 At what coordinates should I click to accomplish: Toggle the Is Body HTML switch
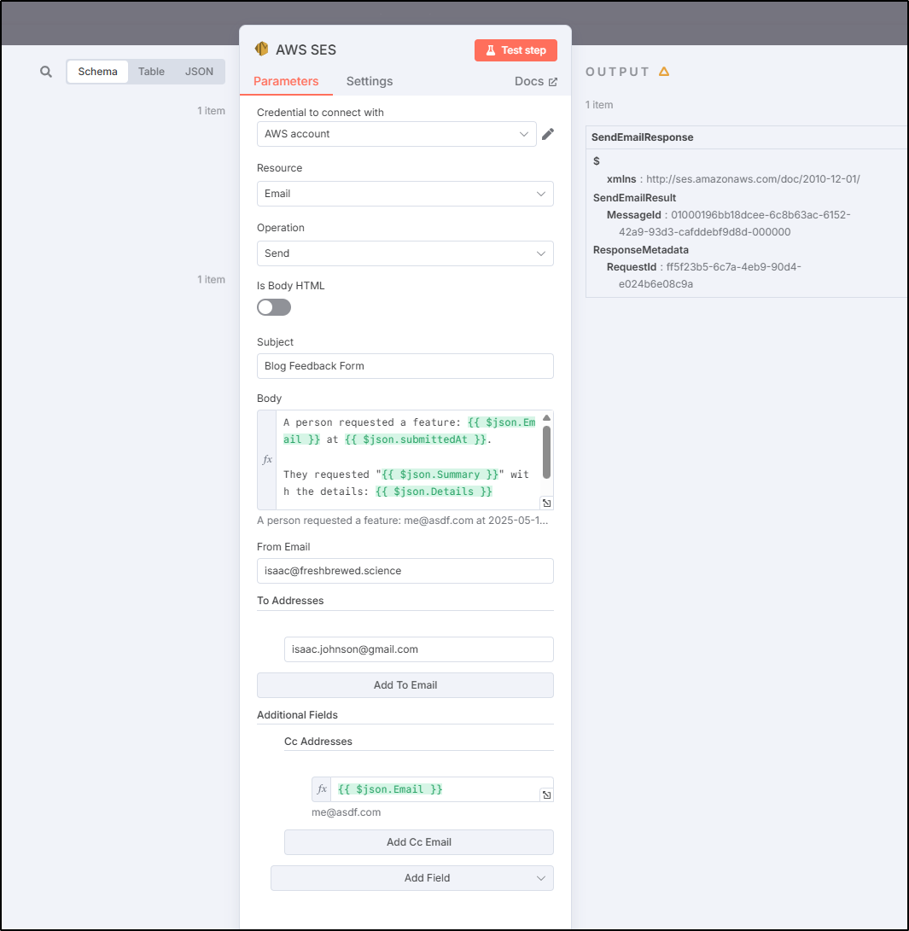274,307
